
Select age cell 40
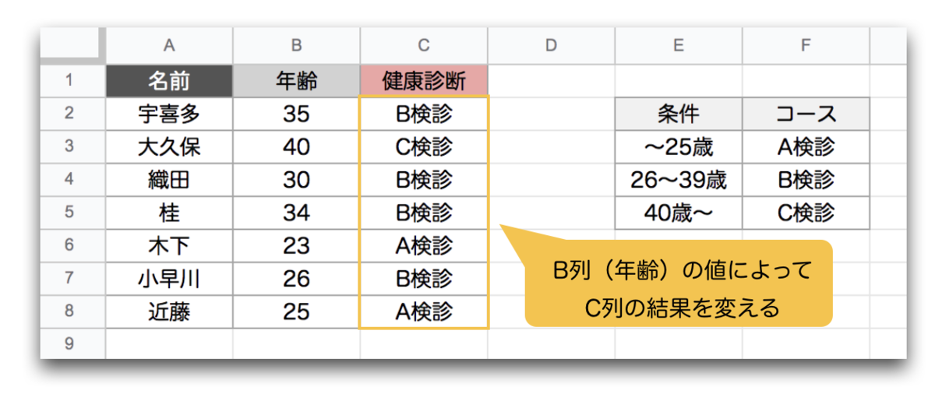click(x=297, y=146)
